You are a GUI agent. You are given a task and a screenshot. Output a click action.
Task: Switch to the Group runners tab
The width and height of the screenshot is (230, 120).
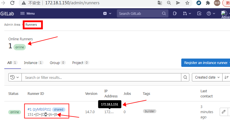tap(58, 63)
